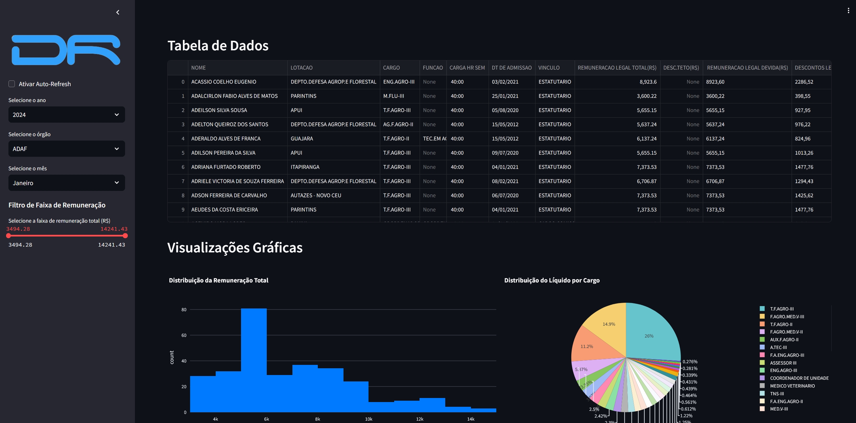This screenshot has width=856, height=423.
Task: Click the AUTAZES - NOVO CEU cell
Action: (333, 195)
